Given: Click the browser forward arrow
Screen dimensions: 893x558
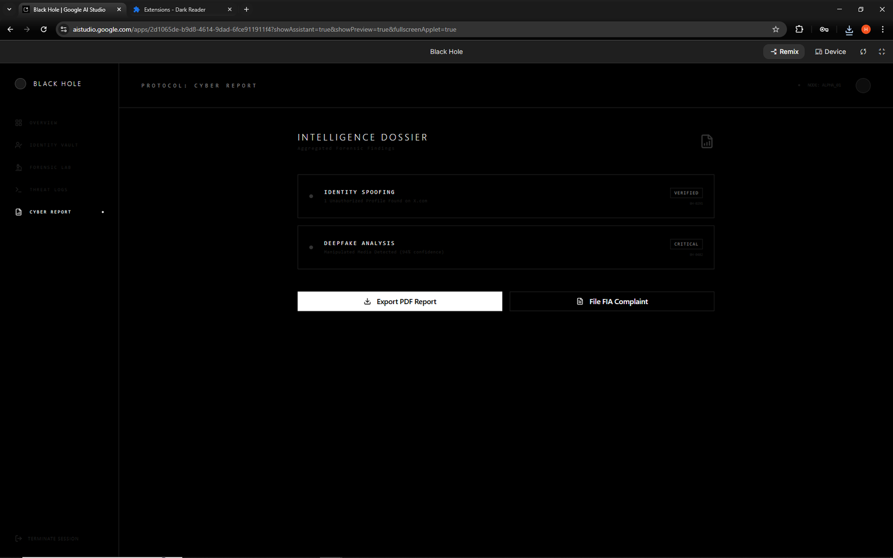Looking at the screenshot, I should click(x=27, y=29).
